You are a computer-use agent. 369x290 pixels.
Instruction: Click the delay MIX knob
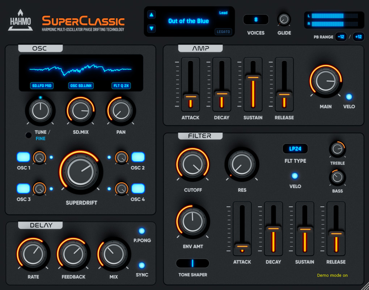coord(114,254)
